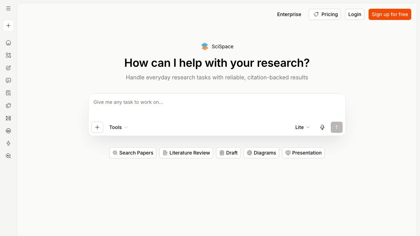Click the 'How can I help with your research?' heading
Image resolution: width=420 pixels, height=236 pixels.
click(x=217, y=63)
